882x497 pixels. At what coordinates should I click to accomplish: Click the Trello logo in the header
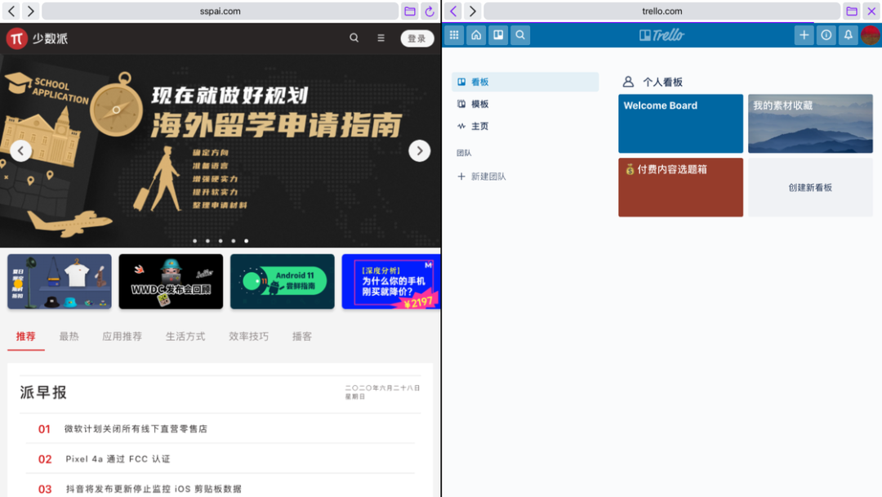(661, 35)
